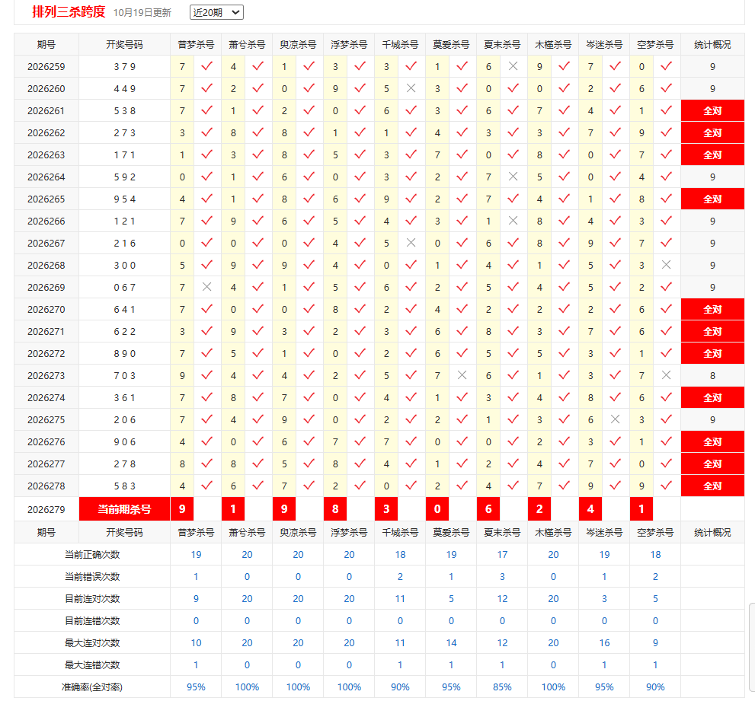Click winning number 583 in row 2026278
The width and height of the screenshot is (755, 701).
coord(125,486)
